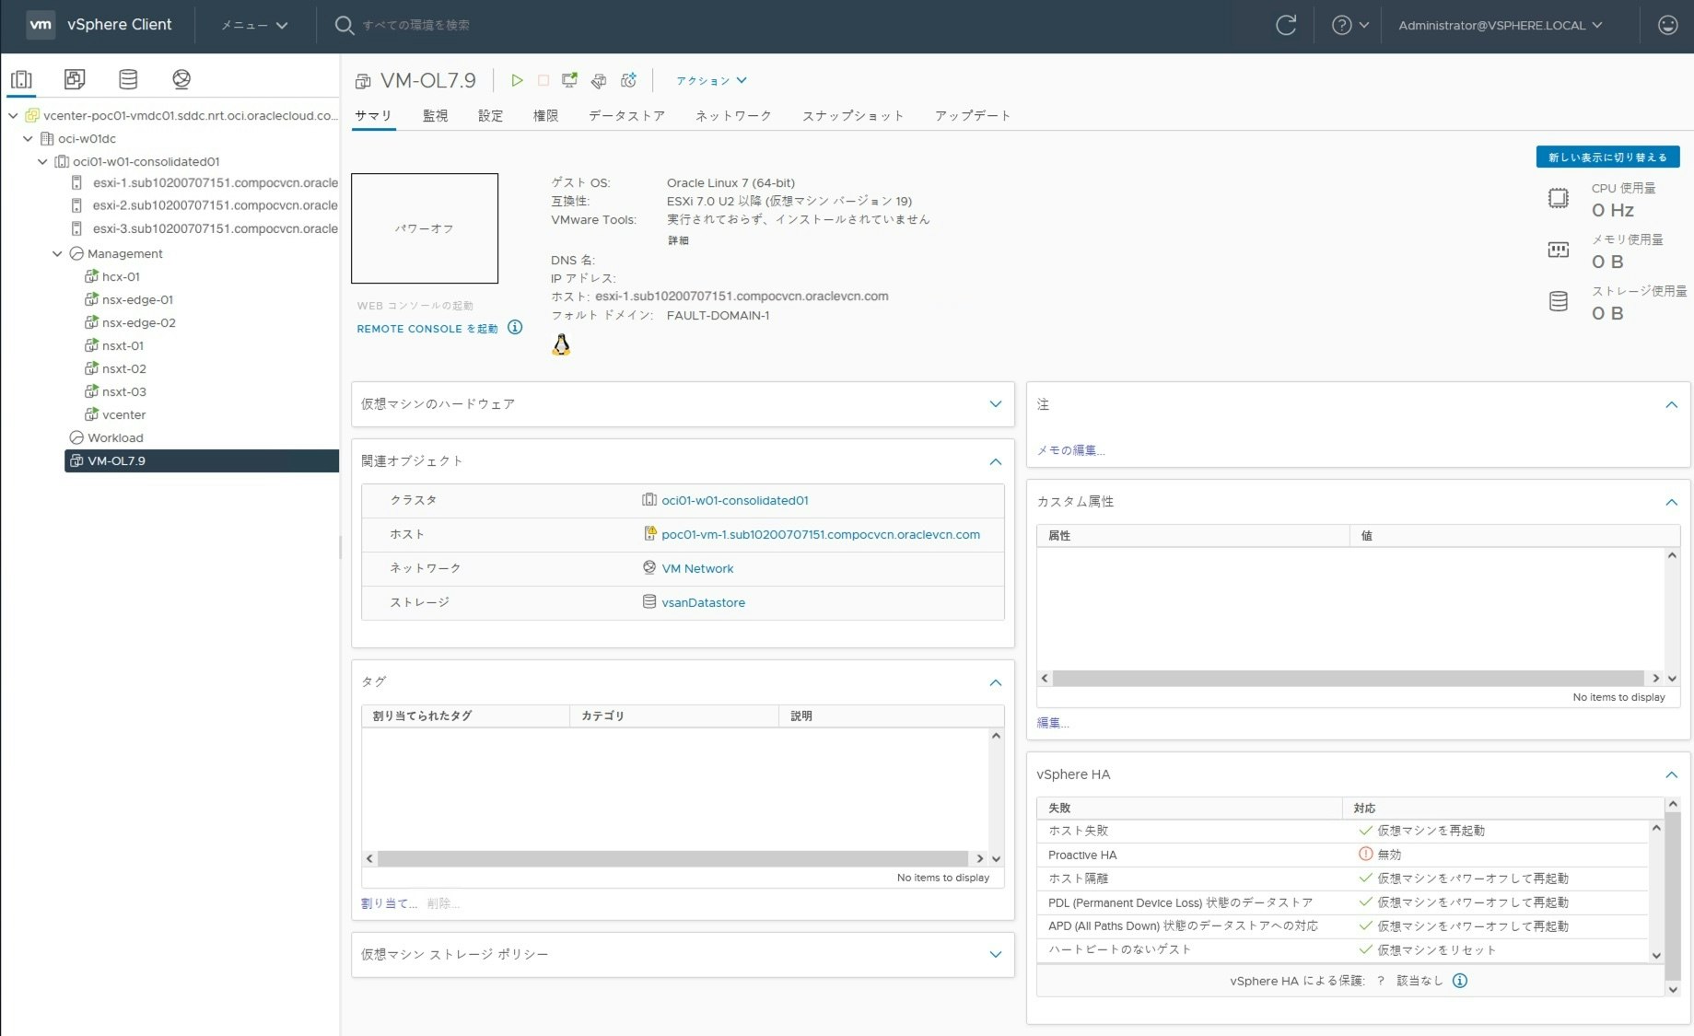Click 割り当て tag link
The image size is (1694, 1036).
coord(389,903)
